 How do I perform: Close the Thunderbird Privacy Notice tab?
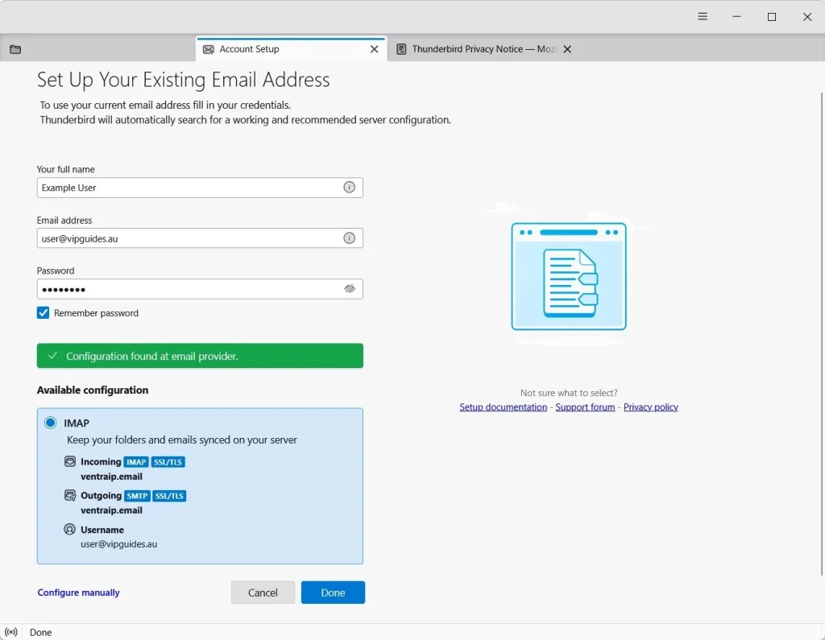(x=567, y=48)
